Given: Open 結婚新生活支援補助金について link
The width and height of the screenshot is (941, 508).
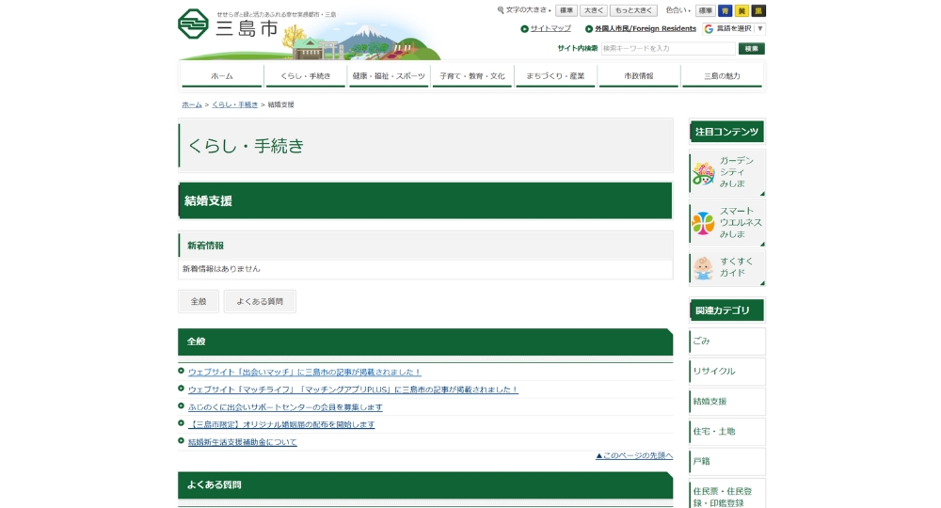Looking at the screenshot, I should coord(243,442).
